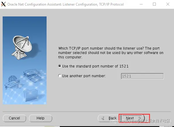This screenshot has width=174, height=127.
Task: Focus the port number text field
Action: click(x=142, y=76)
